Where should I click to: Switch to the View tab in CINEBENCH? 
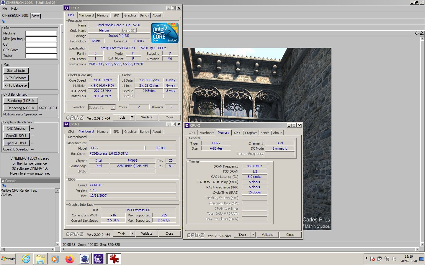(35, 16)
